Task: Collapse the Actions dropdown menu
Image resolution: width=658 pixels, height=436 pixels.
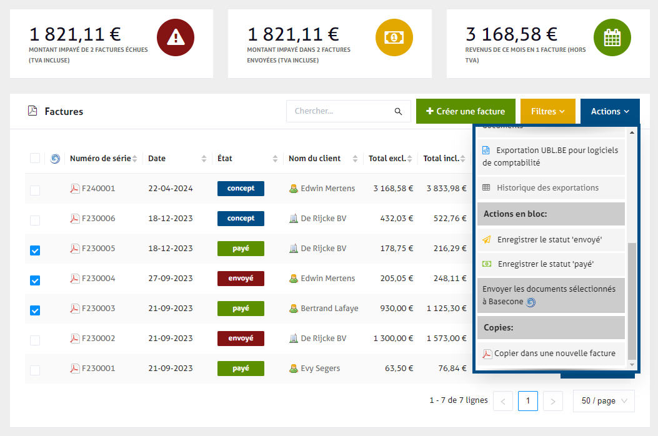Action: coord(610,111)
